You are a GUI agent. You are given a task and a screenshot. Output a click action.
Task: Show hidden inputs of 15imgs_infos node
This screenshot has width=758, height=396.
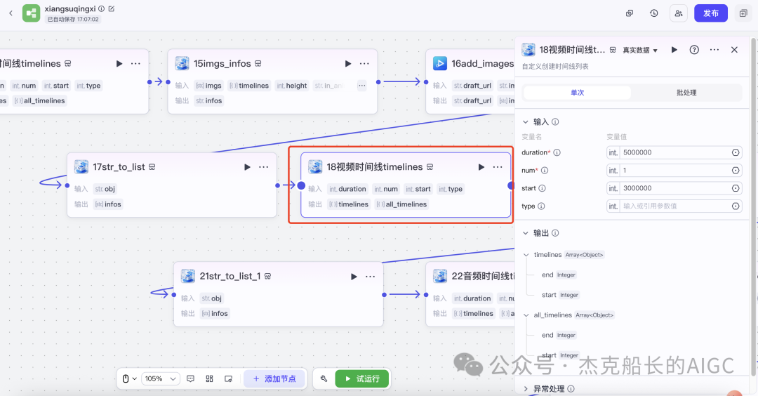click(x=361, y=86)
